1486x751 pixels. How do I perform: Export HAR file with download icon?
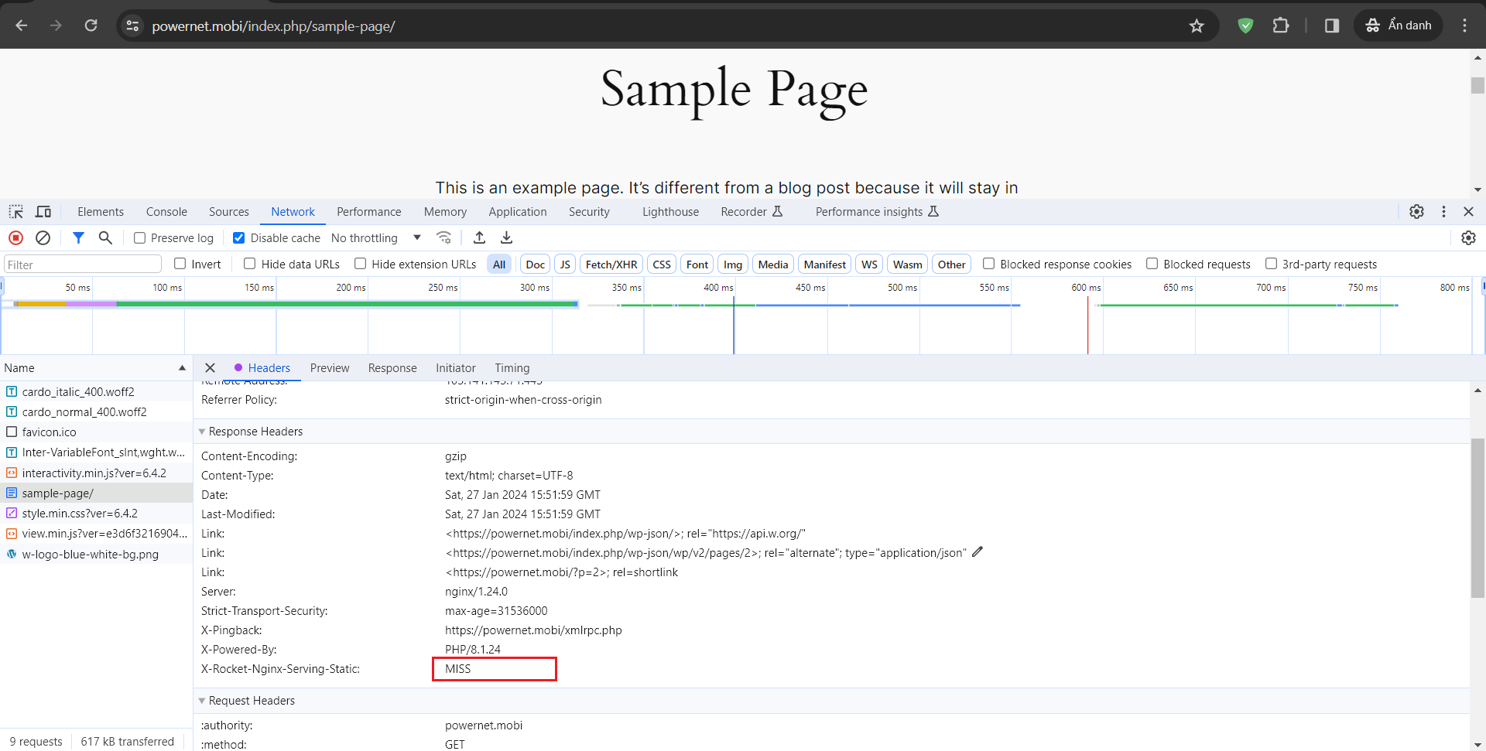[x=507, y=238]
